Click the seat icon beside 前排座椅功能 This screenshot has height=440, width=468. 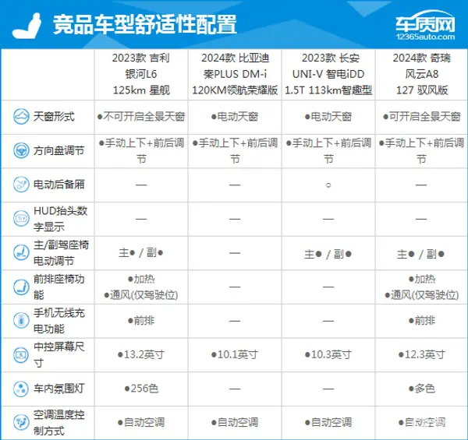click(21, 287)
